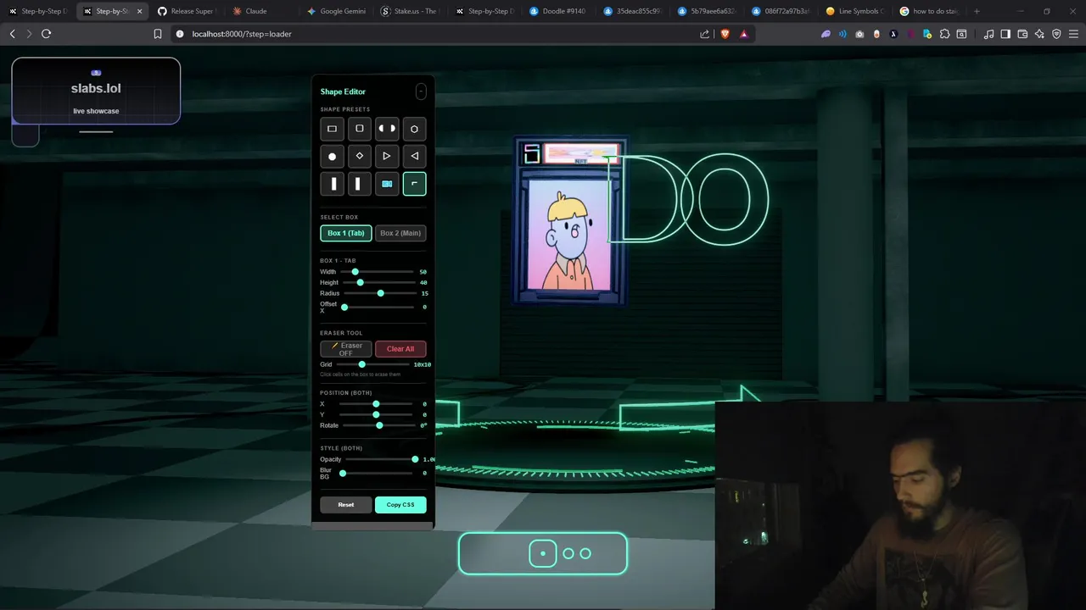Image resolution: width=1086 pixels, height=610 pixels.
Task: Open a new browser tab
Action: pos(977,11)
